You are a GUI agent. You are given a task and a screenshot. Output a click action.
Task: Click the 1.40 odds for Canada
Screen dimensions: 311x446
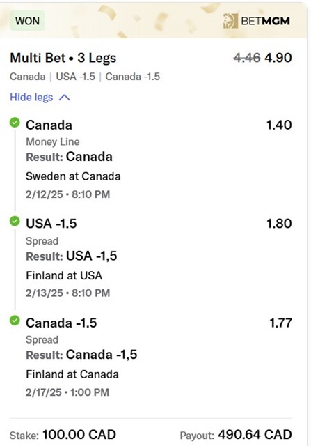(279, 125)
